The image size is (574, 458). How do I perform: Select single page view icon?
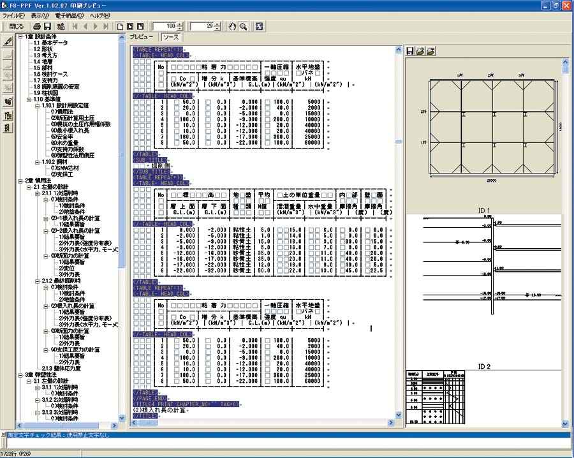pos(120,26)
